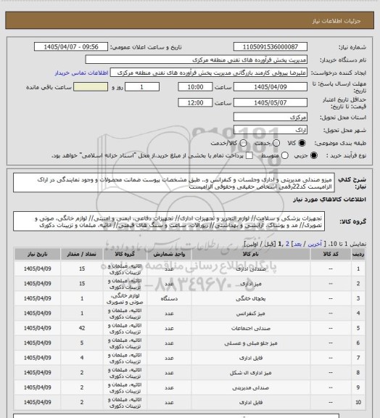The width and height of the screenshot is (380, 418).
Task: Focus the ایجاد کننده درخواست field
Action: [x=209, y=73]
